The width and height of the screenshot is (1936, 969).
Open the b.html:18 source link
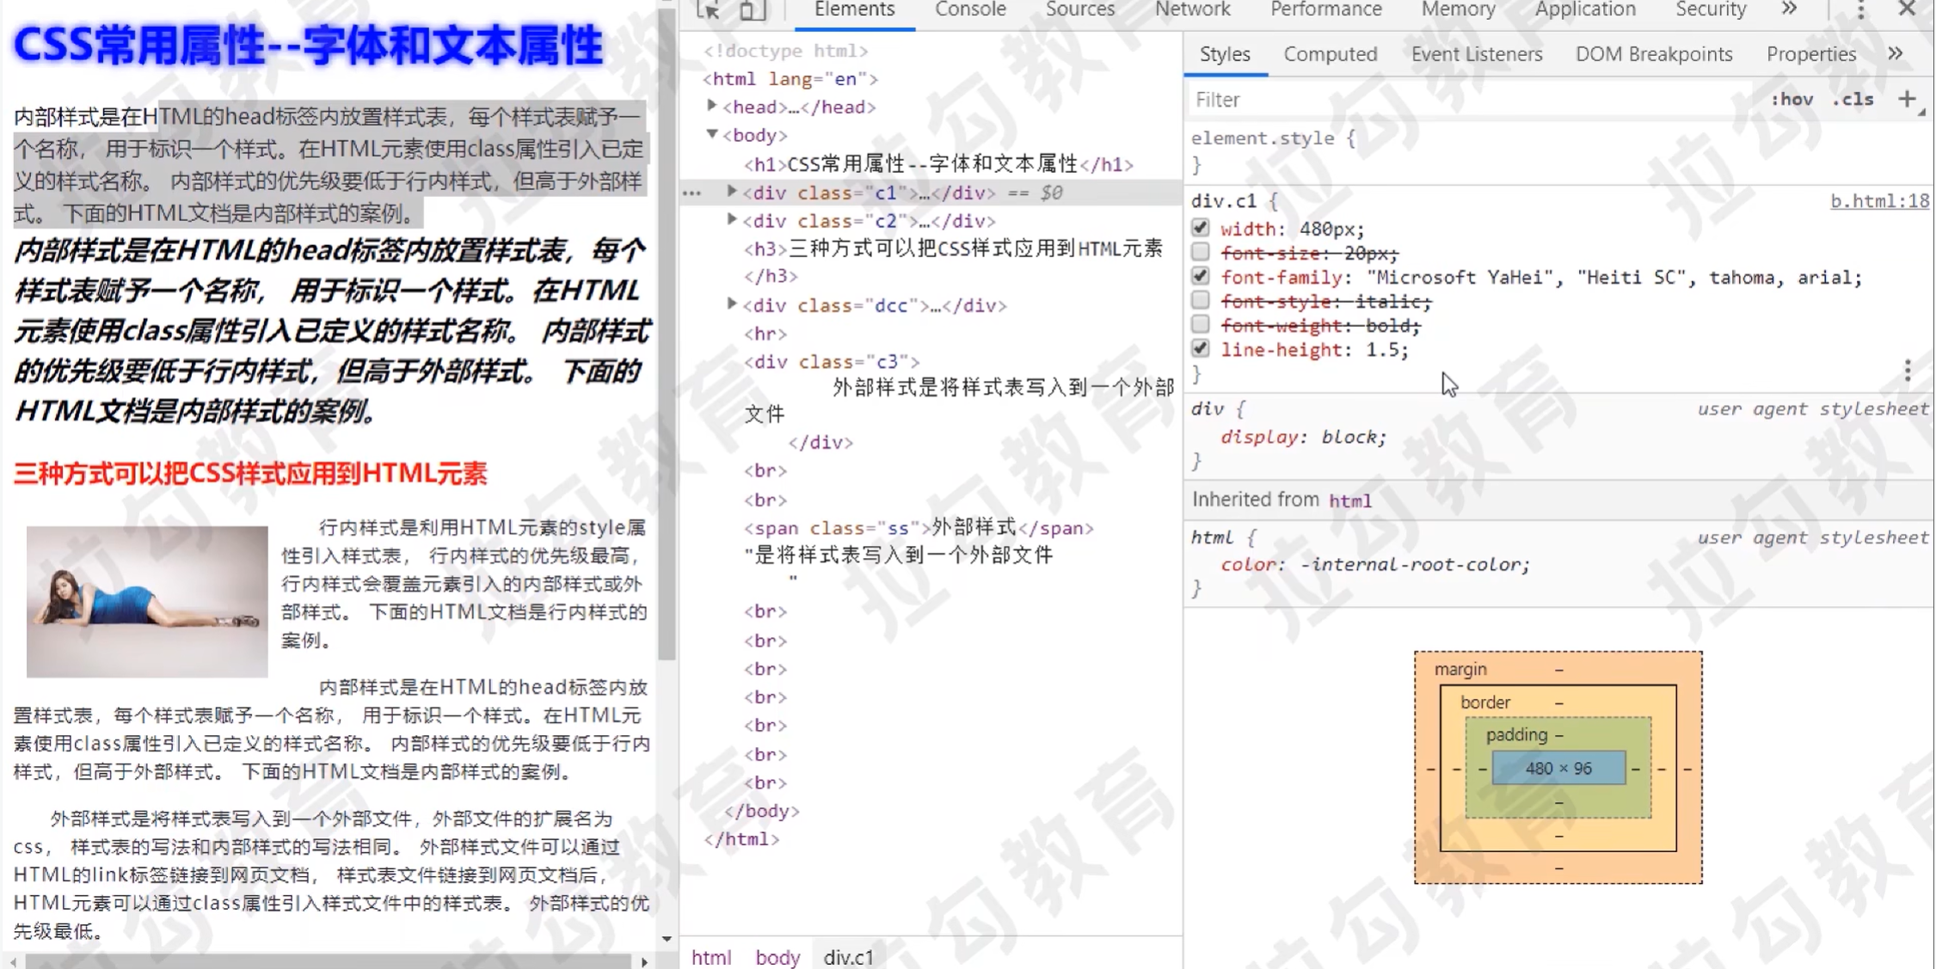[x=1879, y=201]
